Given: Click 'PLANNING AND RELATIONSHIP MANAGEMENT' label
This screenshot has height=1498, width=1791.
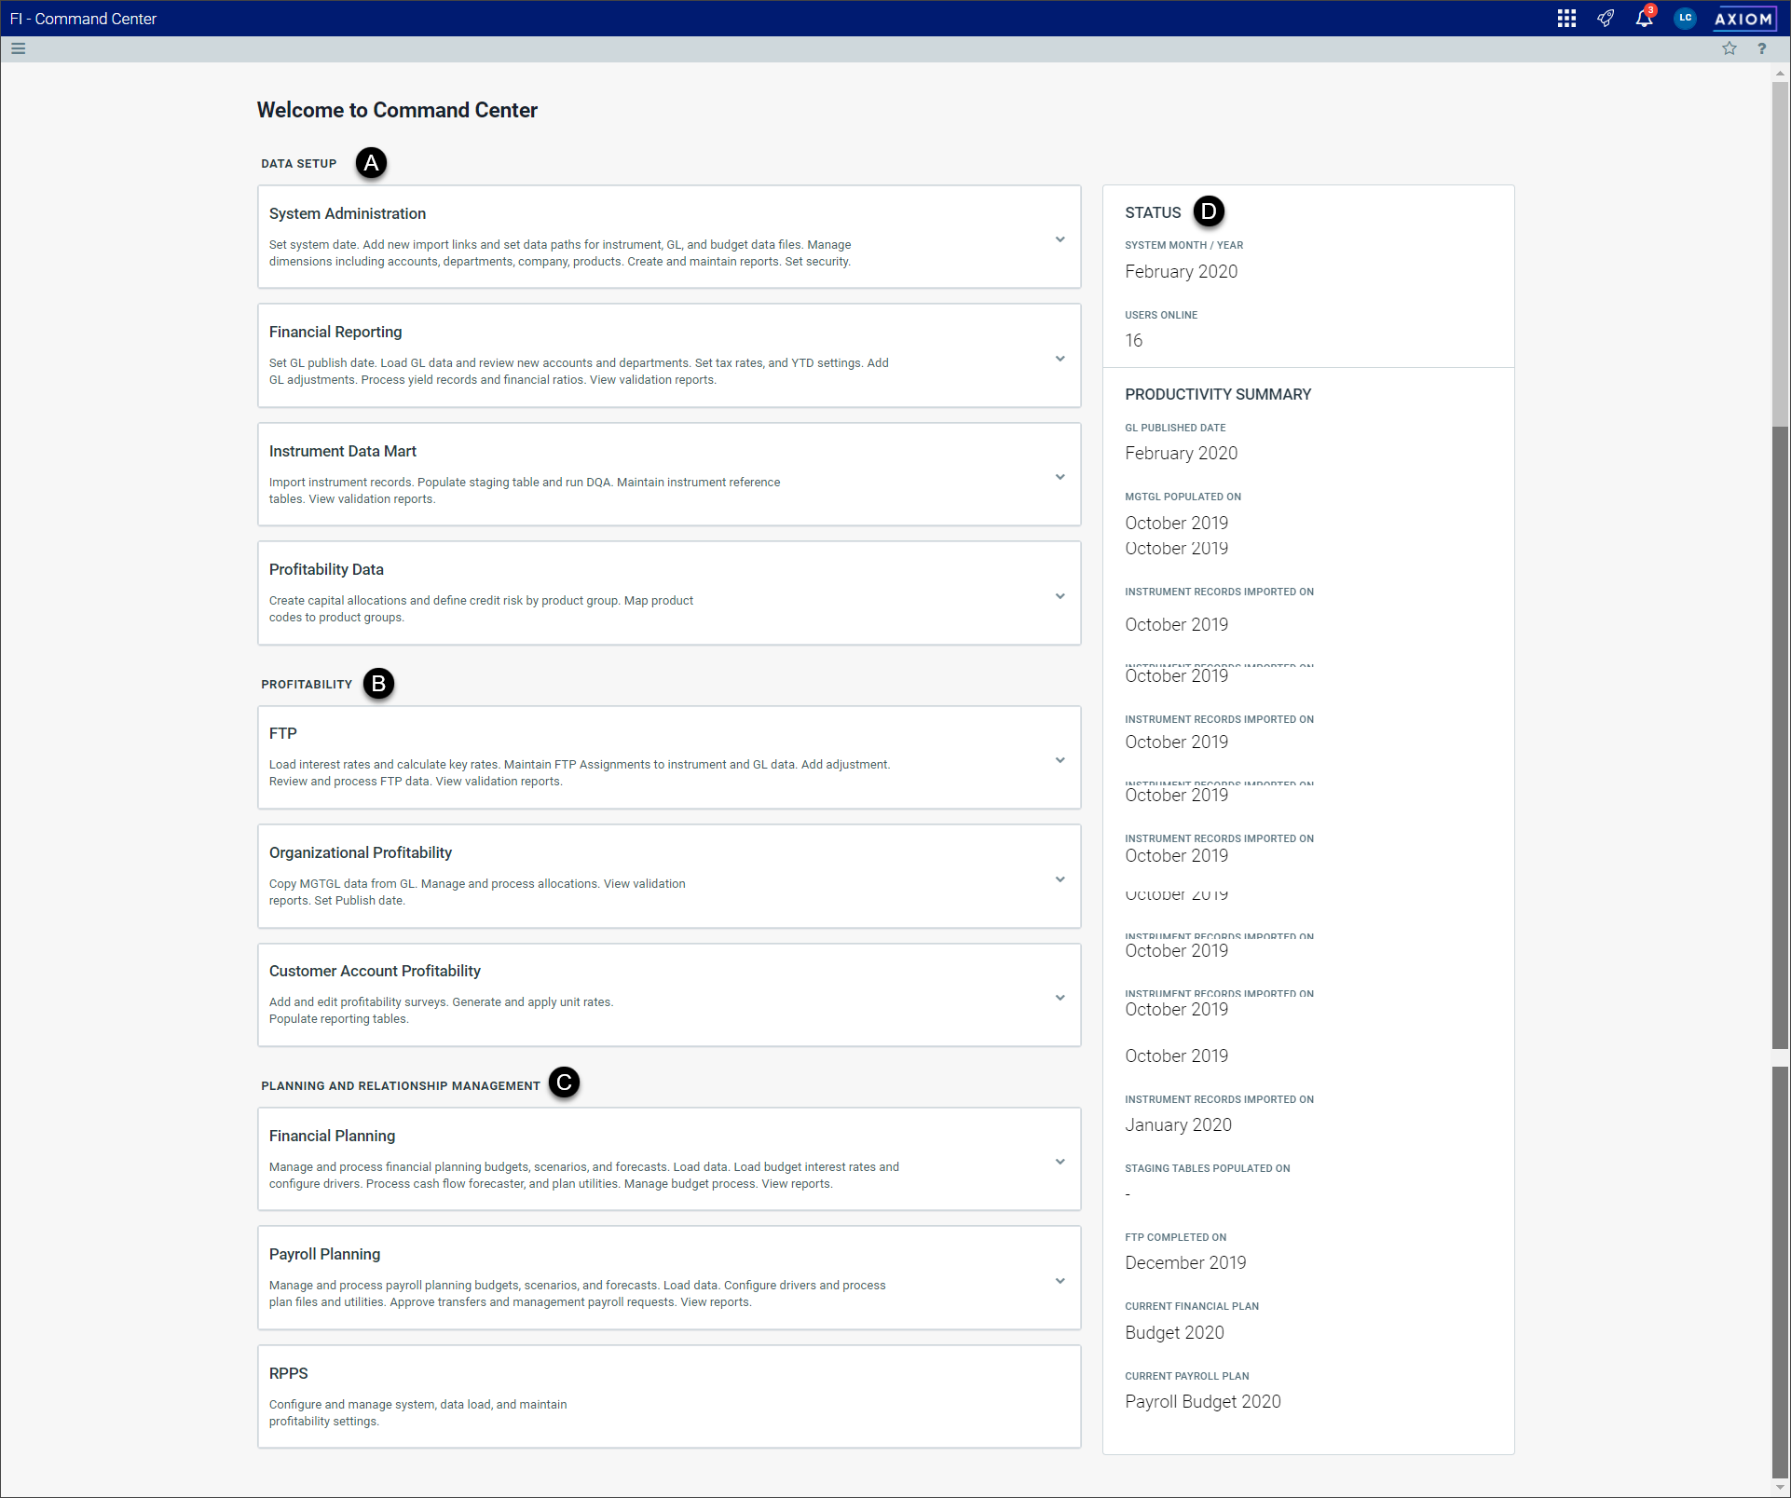Looking at the screenshot, I should click(401, 1085).
